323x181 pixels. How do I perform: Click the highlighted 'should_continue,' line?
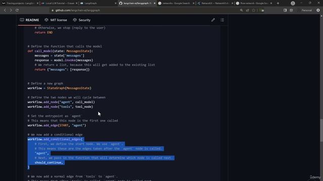pyautogui.click(x=49, y=162)
